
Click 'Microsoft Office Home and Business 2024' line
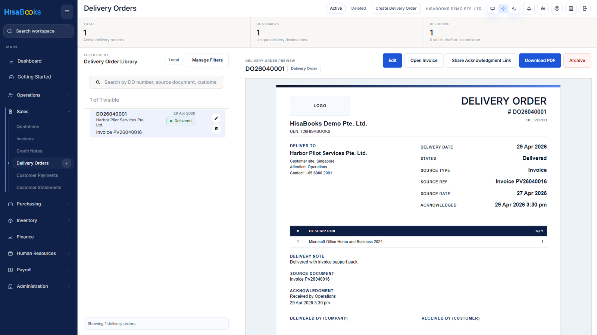(346, 242)
